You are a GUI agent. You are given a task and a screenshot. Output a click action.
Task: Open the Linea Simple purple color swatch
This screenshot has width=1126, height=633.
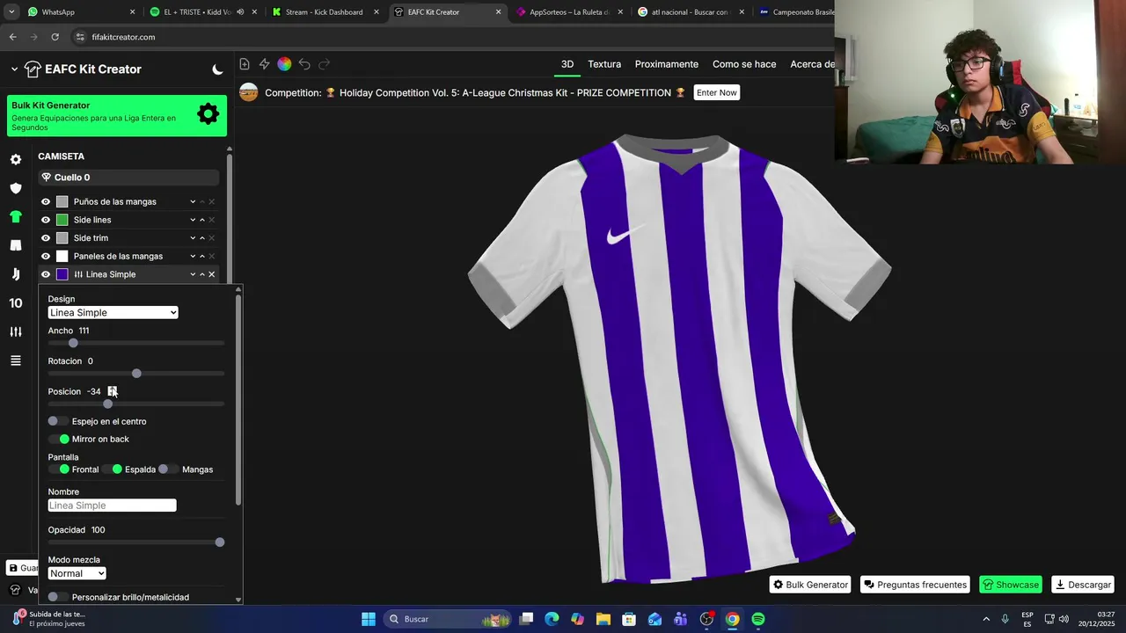pyautogui.click(x=62, y=274)
